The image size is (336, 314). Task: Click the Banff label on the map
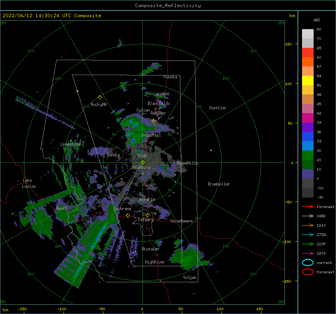[62, 208]
